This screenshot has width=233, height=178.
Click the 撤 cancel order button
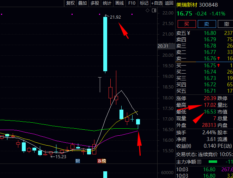point(226,24)
